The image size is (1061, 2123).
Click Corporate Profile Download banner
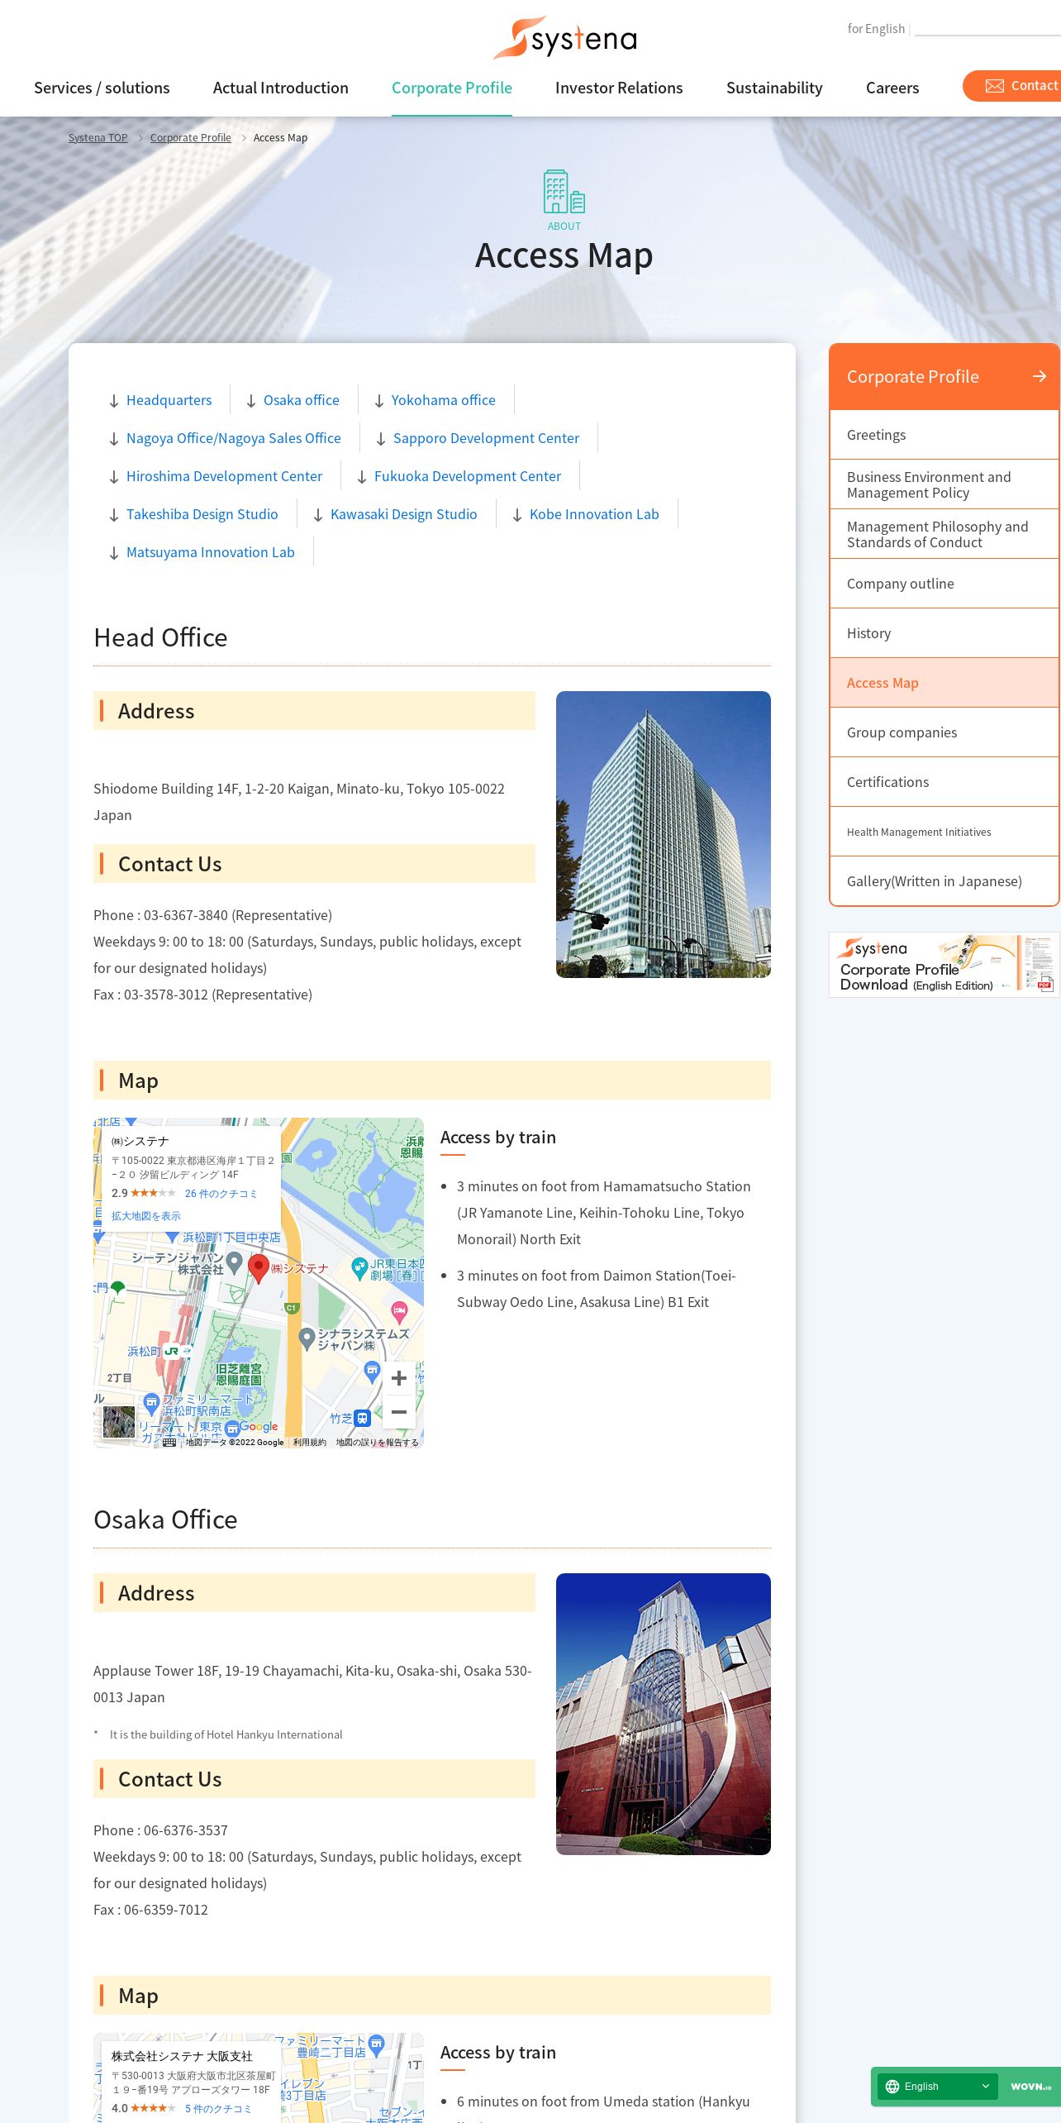tap(944, 965)
